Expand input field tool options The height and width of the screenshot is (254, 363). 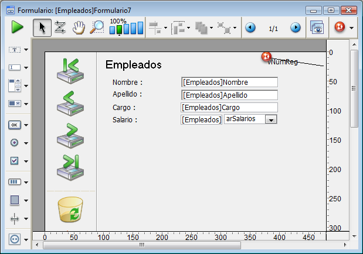click(x=26, y=68)
